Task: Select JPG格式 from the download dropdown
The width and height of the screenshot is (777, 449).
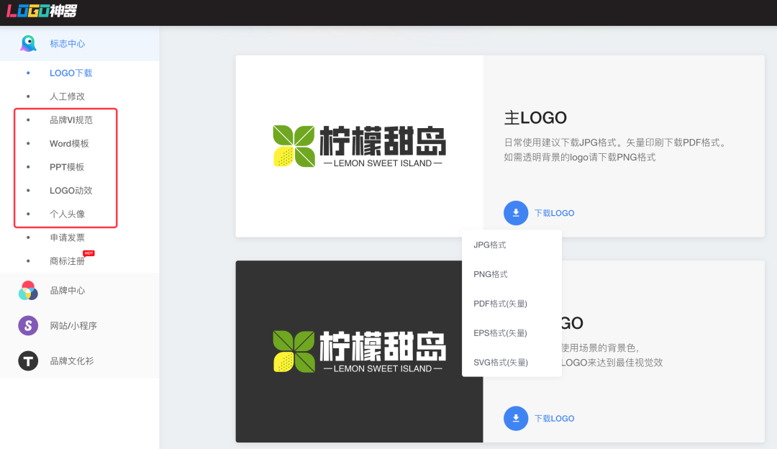Action: 490,245
